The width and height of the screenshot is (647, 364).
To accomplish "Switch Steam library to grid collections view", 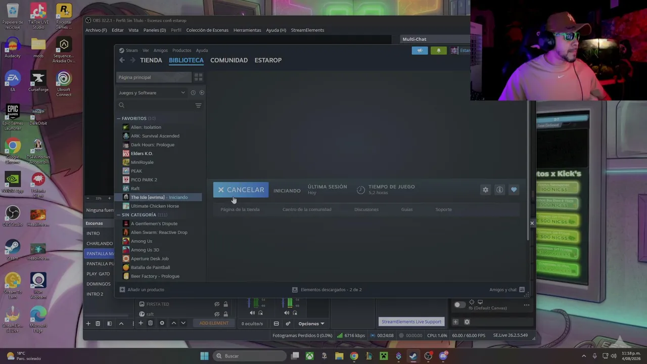I will (x=198, y=77).
